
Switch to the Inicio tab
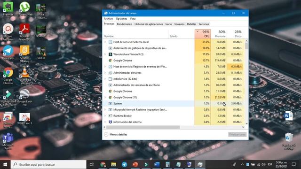[x=168, y=24]
